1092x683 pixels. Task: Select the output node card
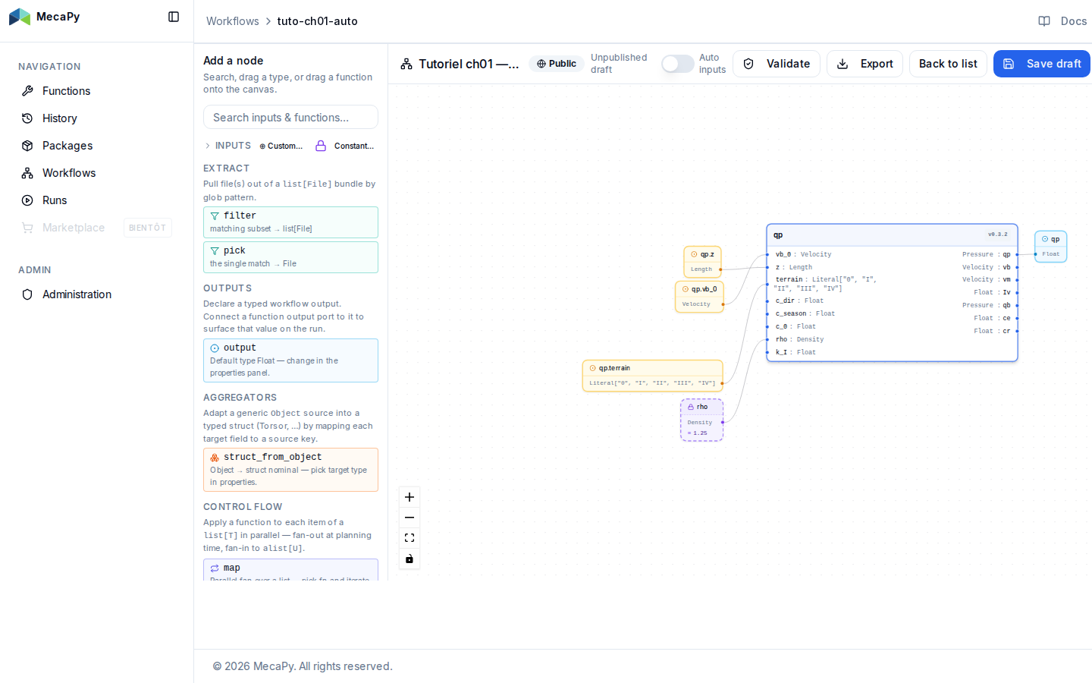point(290,360)
